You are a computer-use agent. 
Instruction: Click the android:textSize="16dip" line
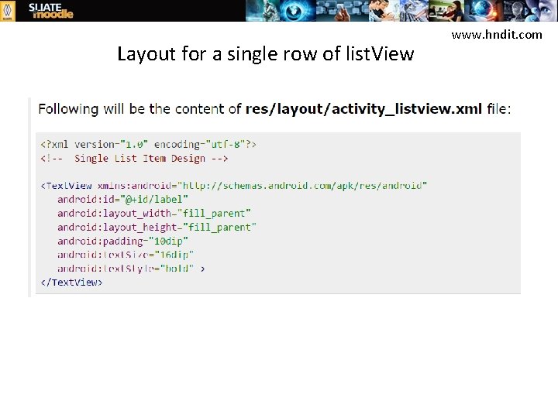coord(126,255)
